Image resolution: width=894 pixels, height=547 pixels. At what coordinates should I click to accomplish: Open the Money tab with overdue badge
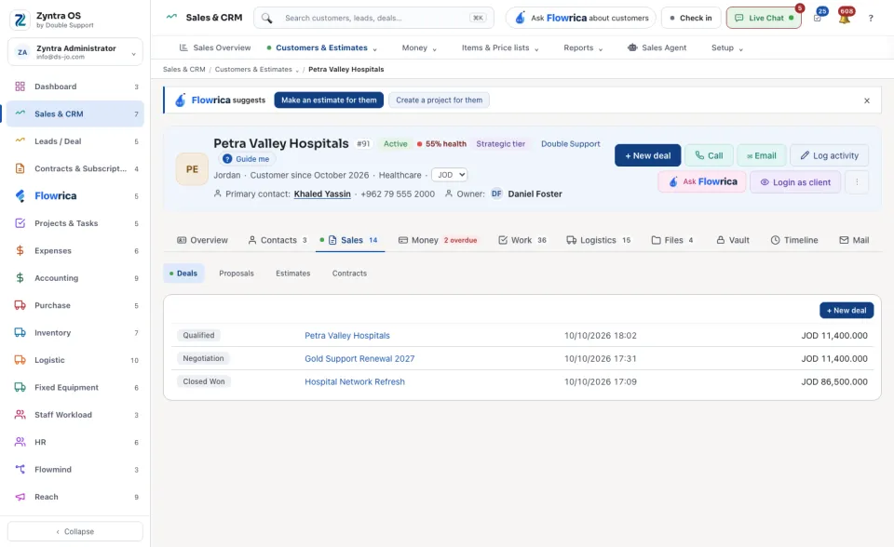(x=438, y=240)
